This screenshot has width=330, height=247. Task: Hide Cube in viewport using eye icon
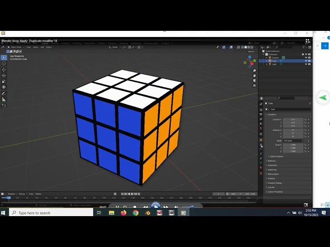(306, 61)
